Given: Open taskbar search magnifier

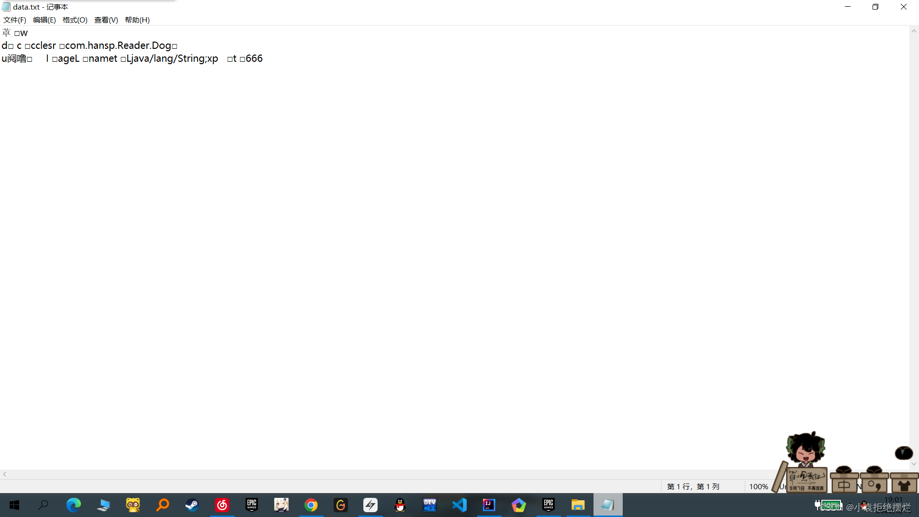Looking at the screenshot, I should [x=44, y=505].
